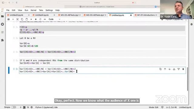Click the Untitled.ipynb name in status bar
Image resolution: width=194 pixels, height=109 pixels.
pyautogui.click(x=185, y=107)
